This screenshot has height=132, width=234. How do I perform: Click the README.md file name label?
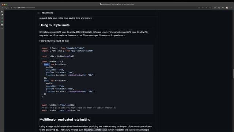click(x=48, y=13)
